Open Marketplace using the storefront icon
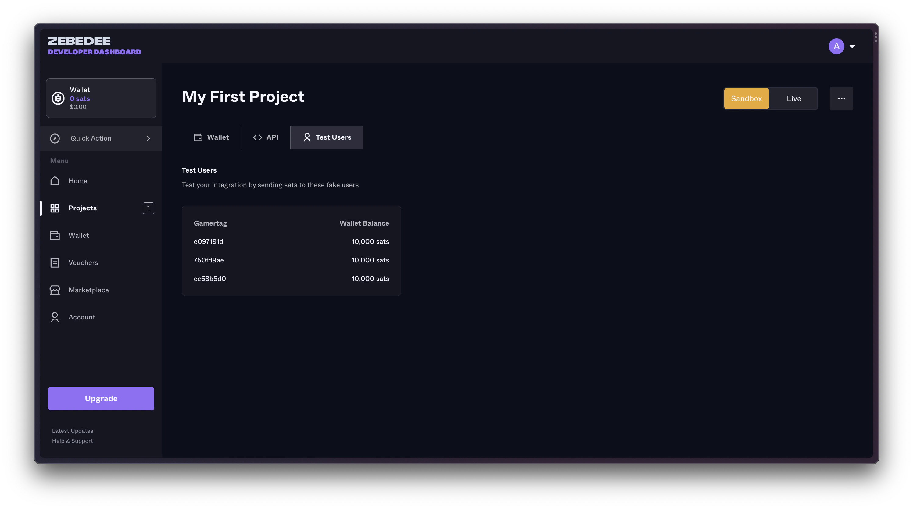This screenshot has height=509, width=913. (55, 290)
